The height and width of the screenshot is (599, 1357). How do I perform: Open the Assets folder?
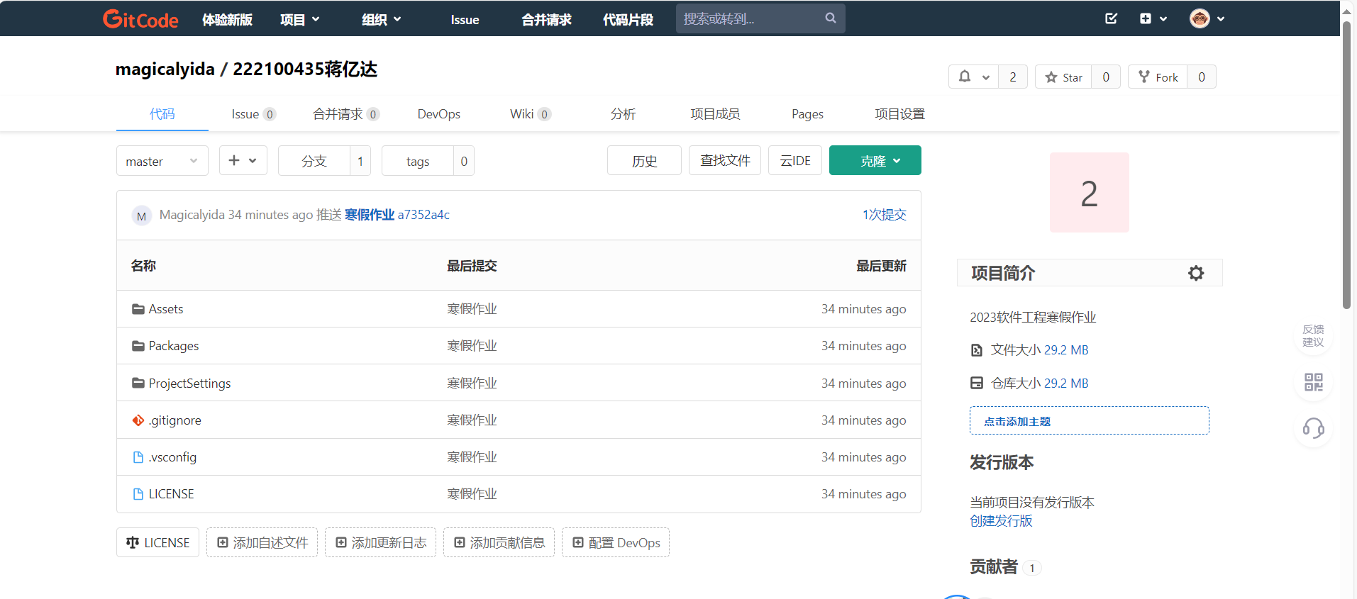click(166, 309)
